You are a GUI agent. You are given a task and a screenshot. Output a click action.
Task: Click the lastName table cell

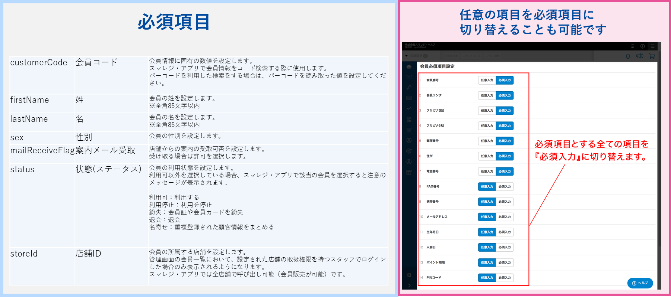tap(42, 122)
